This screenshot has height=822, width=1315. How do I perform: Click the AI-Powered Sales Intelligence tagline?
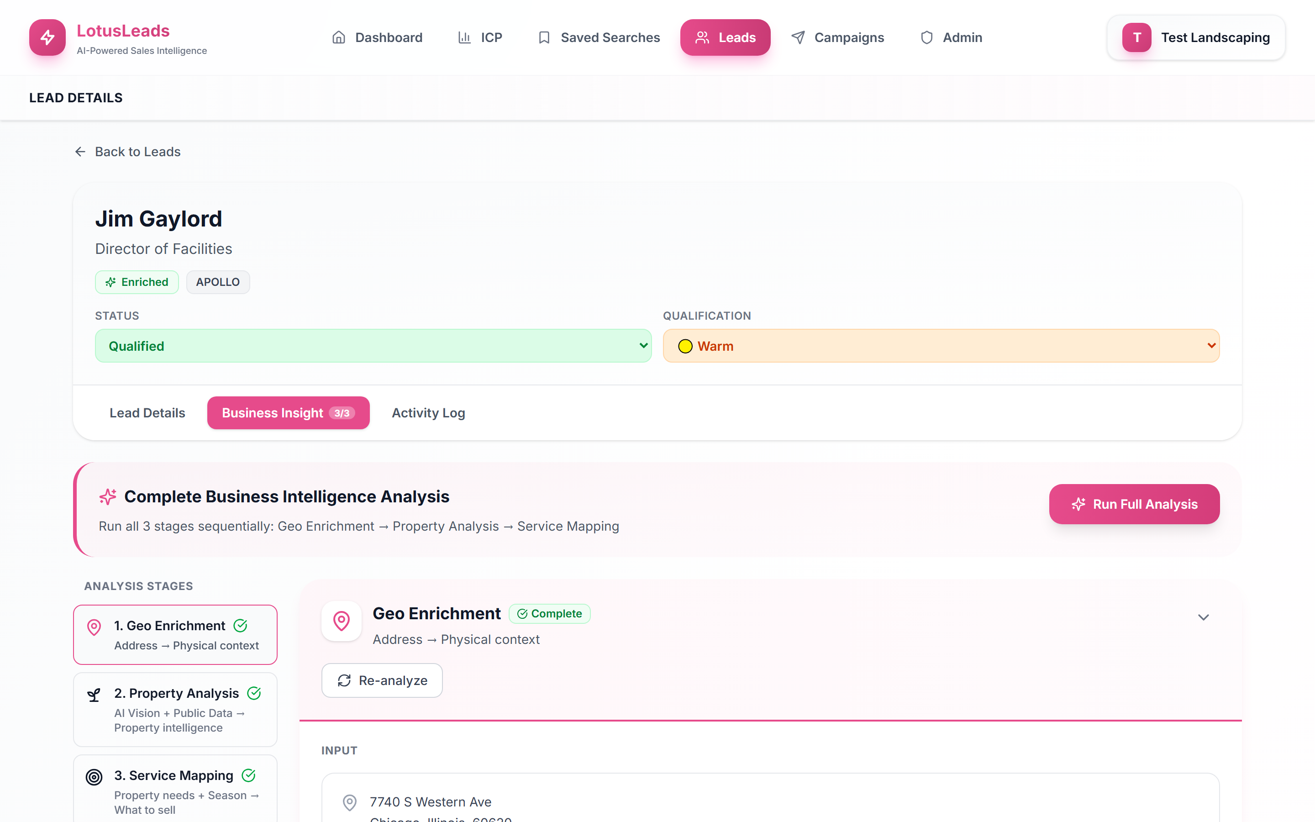coord(142,51)
